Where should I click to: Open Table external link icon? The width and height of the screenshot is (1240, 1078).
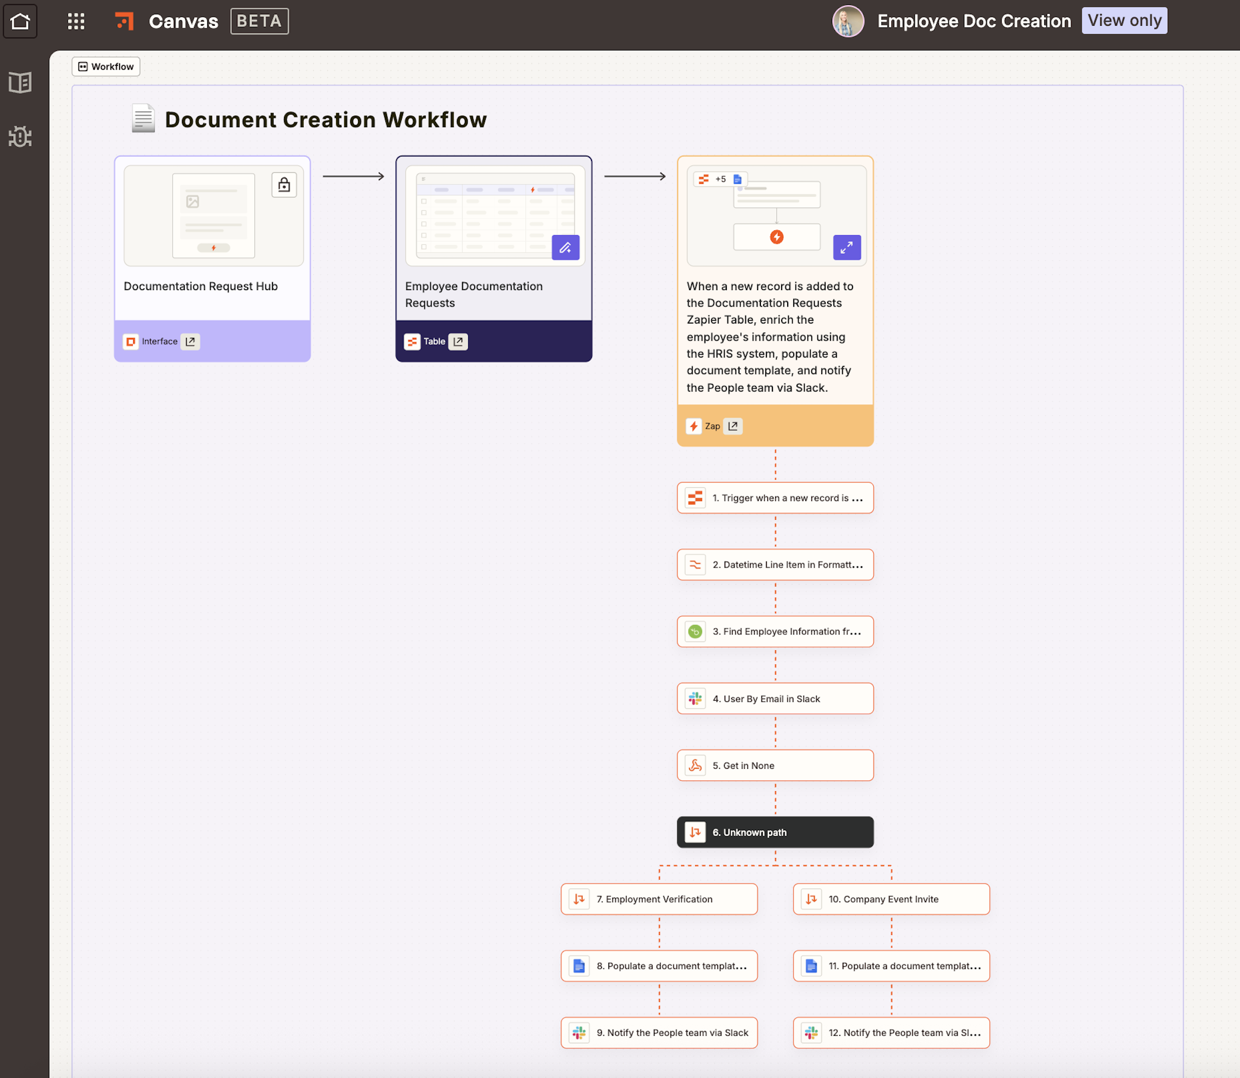(458, 342)
